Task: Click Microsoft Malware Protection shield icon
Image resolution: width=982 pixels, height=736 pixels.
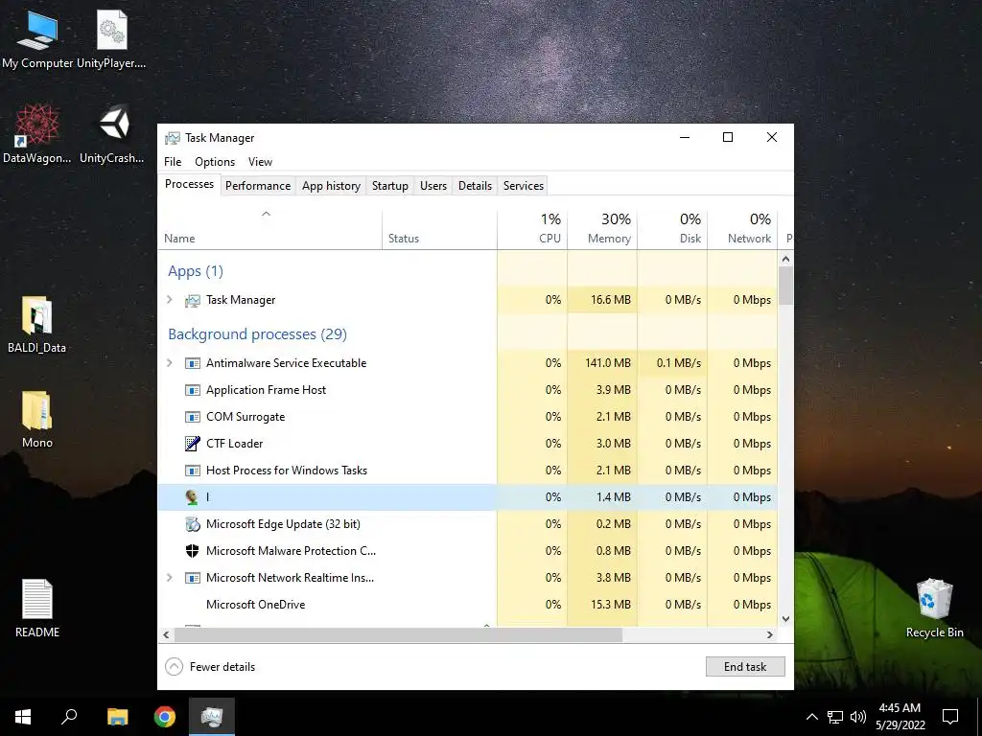Action: tap(192, 551)
